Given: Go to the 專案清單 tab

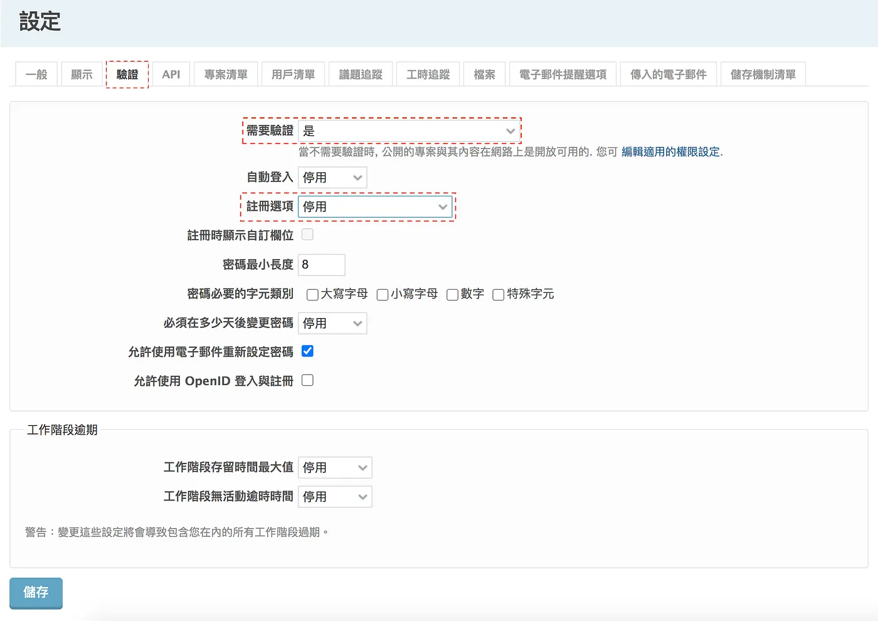Looking at the screenshot, I should pyautogui.click(x=226, y=74).
